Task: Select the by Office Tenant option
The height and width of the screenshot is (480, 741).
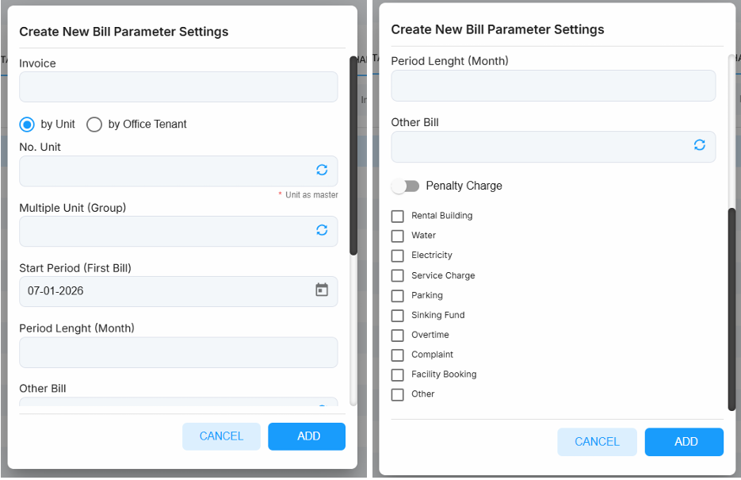Action: click(x=94, y=125)
